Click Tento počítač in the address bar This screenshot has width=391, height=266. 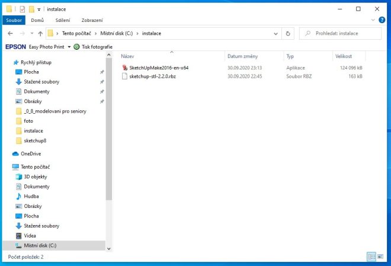pyautogui.click(x=76, y=33)
